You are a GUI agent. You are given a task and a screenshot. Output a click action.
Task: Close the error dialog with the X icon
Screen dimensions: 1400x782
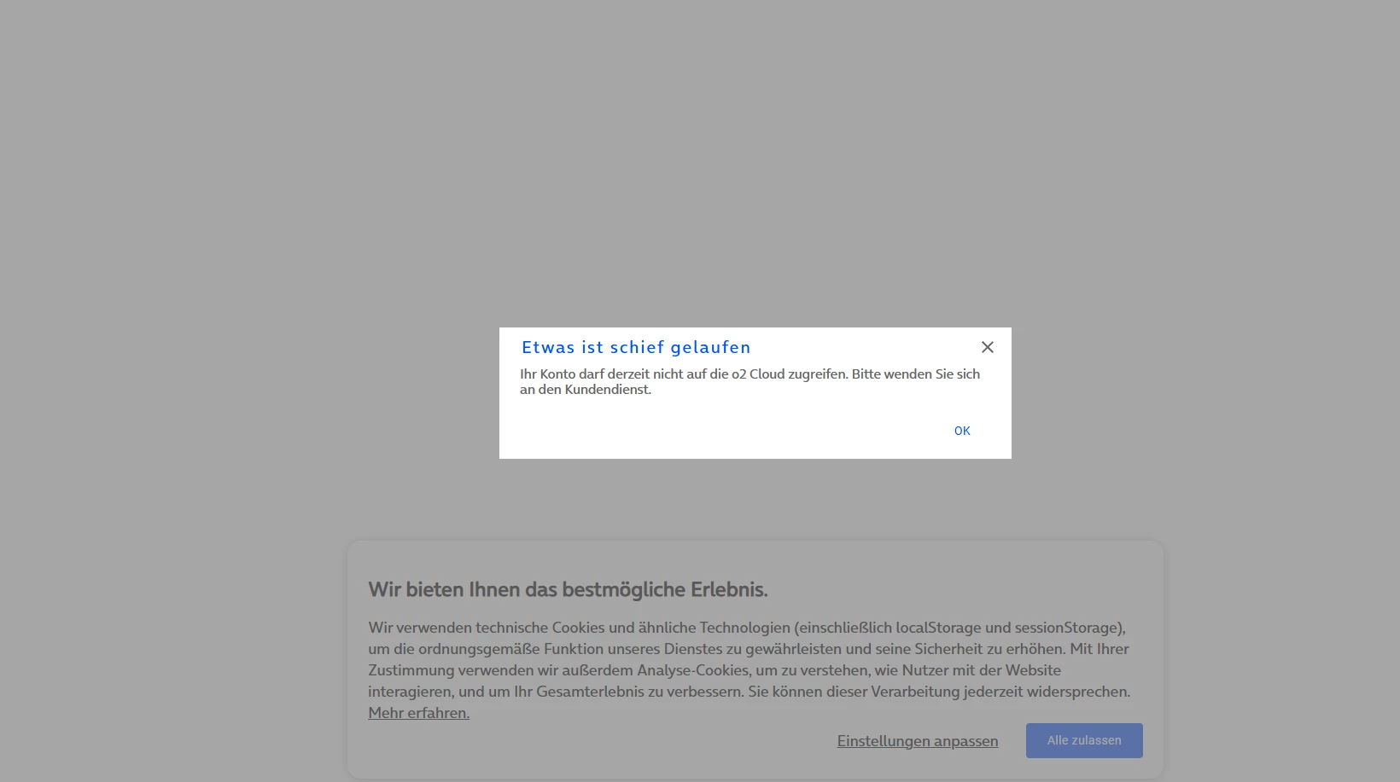pos(988,347)
